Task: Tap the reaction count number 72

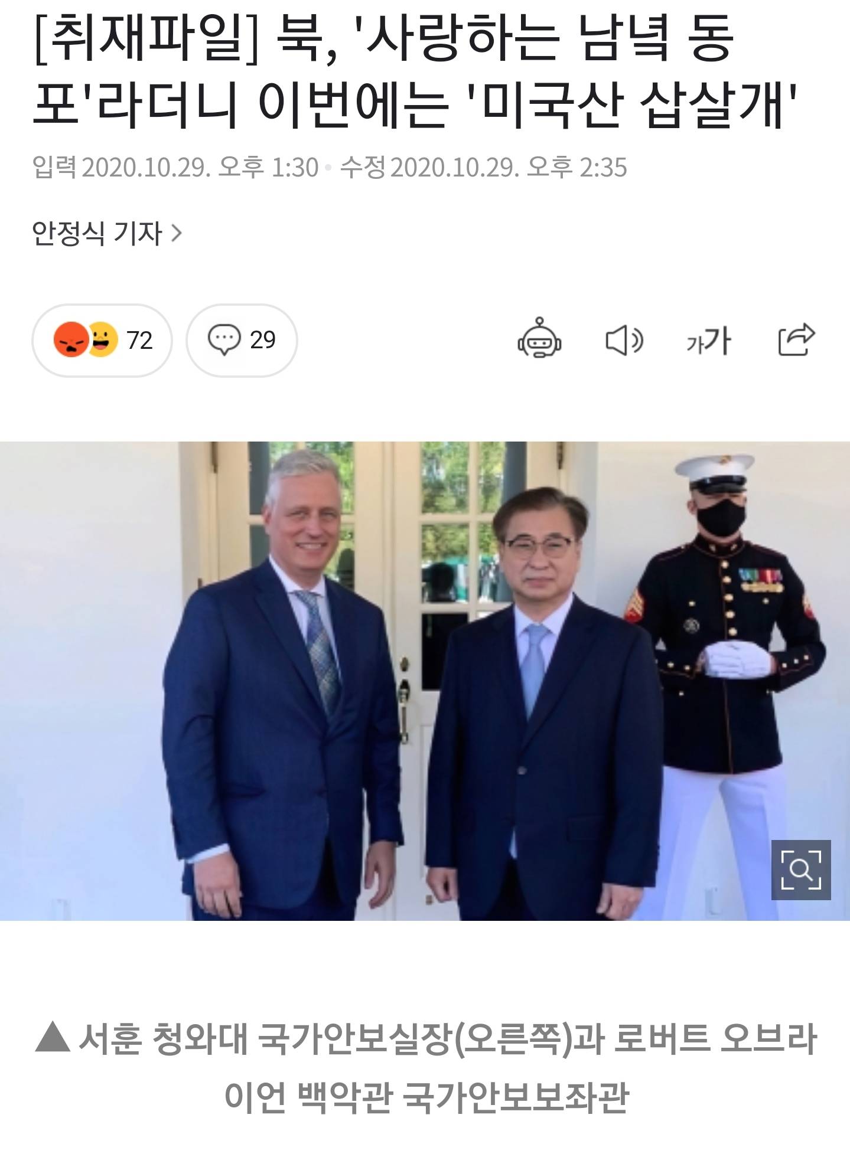Action: pyautogui.click(x=139, y=341)
